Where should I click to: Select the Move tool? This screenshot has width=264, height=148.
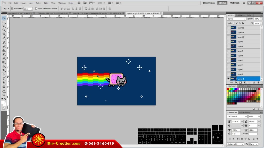point(4,18)
